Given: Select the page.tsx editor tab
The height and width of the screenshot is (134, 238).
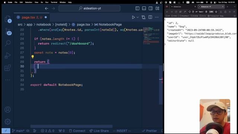Looking at the screenshot, I should coord(32,17).
